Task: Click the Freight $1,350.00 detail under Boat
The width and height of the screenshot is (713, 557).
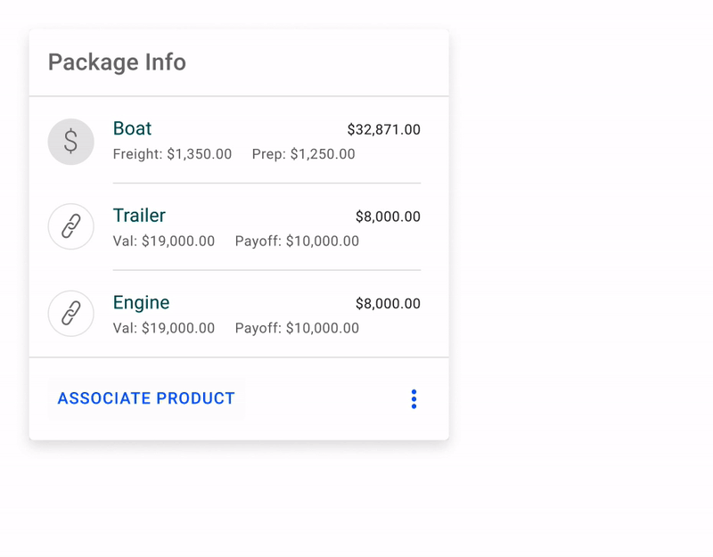Action: [x=172, y=154]
